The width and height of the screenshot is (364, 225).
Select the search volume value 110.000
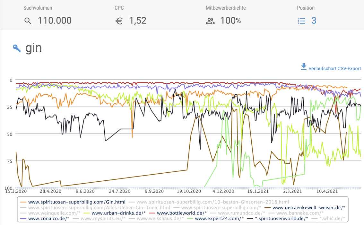tap(55, 21)
